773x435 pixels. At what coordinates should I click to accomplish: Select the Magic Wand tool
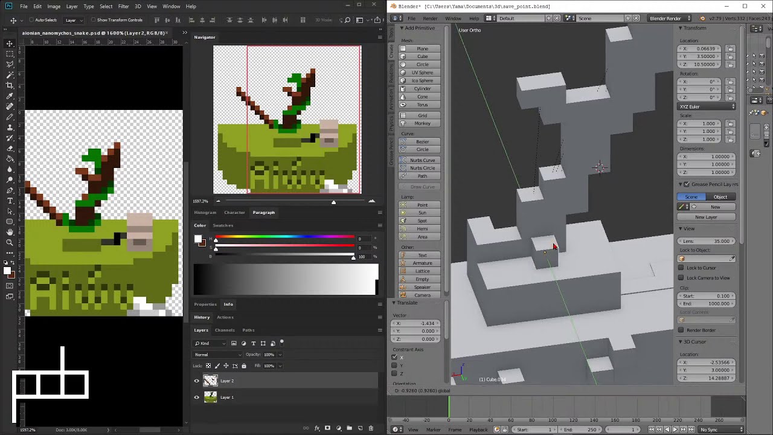[10, 74]
